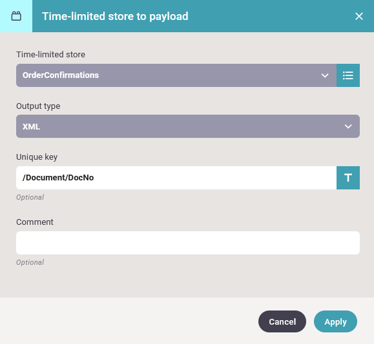
Task: Click the 'Time-limited store to payload' title
Action: tap(115, 16)
